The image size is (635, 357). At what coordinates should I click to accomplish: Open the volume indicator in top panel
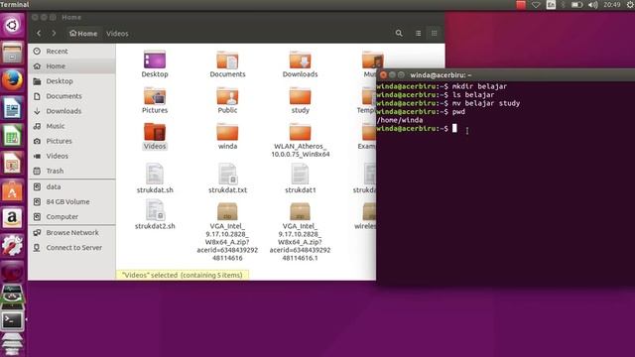pyautogui.click(x=593, y=5)
